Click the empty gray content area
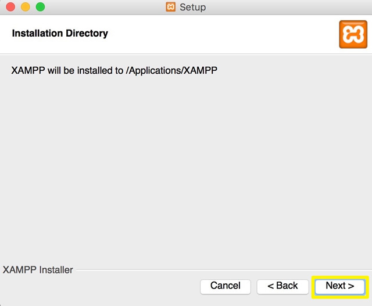This screenshot has width=372, height=306. [186, 166]
